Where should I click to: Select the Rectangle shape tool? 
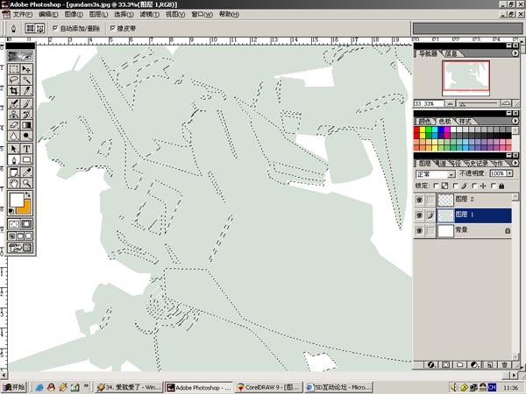(x=26, y=159)
